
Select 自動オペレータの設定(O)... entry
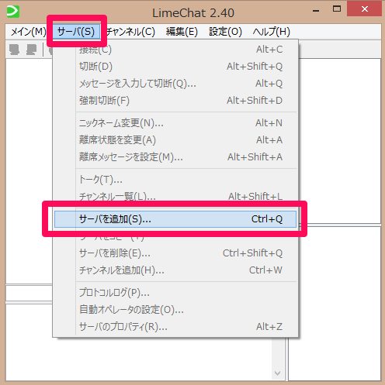[175, 310]
